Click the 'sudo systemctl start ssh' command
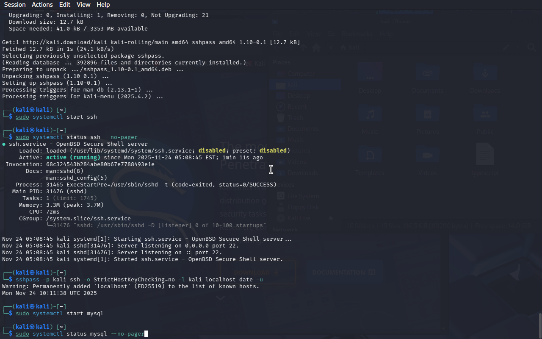The width and height of the screenshot is (542, 339). pos(56,117)
